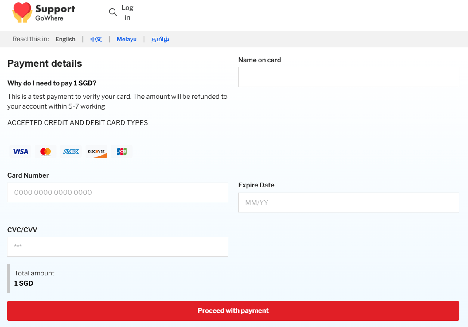
Task: Switch the page language to 中文
Action: 96,39
